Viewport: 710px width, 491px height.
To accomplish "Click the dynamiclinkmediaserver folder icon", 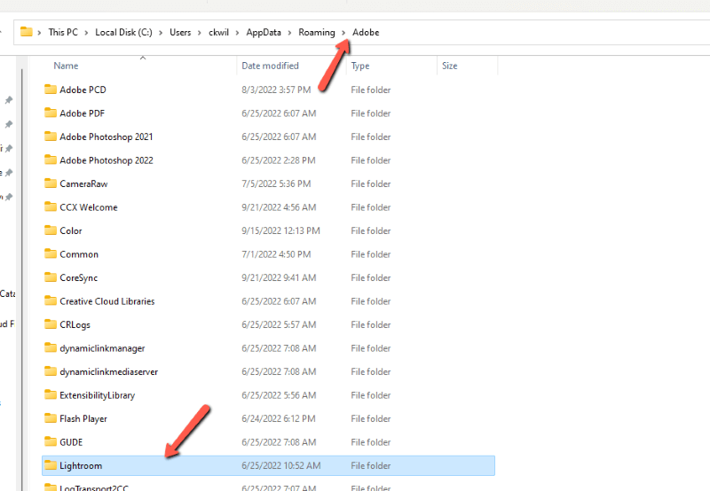I will tap(51, 371).
